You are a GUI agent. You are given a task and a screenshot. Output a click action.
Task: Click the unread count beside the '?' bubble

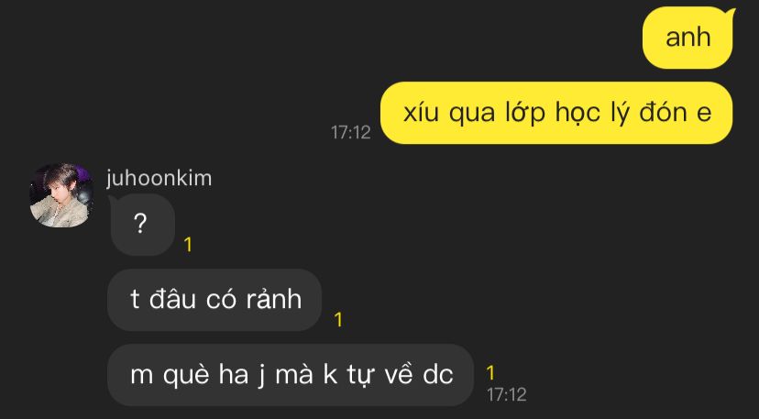point(188,245)
